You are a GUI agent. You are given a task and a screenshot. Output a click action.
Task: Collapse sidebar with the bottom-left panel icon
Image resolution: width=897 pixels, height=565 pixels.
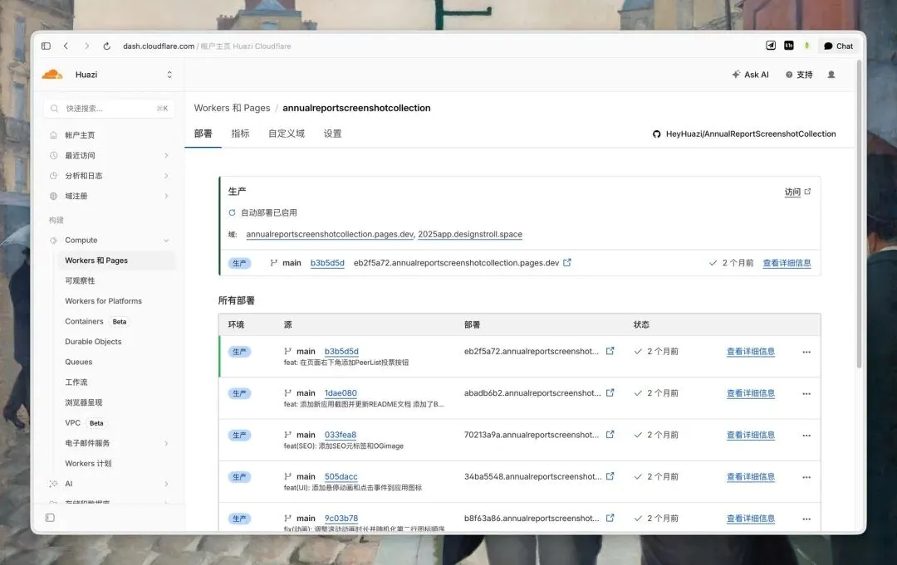click(x=51, y=518)
